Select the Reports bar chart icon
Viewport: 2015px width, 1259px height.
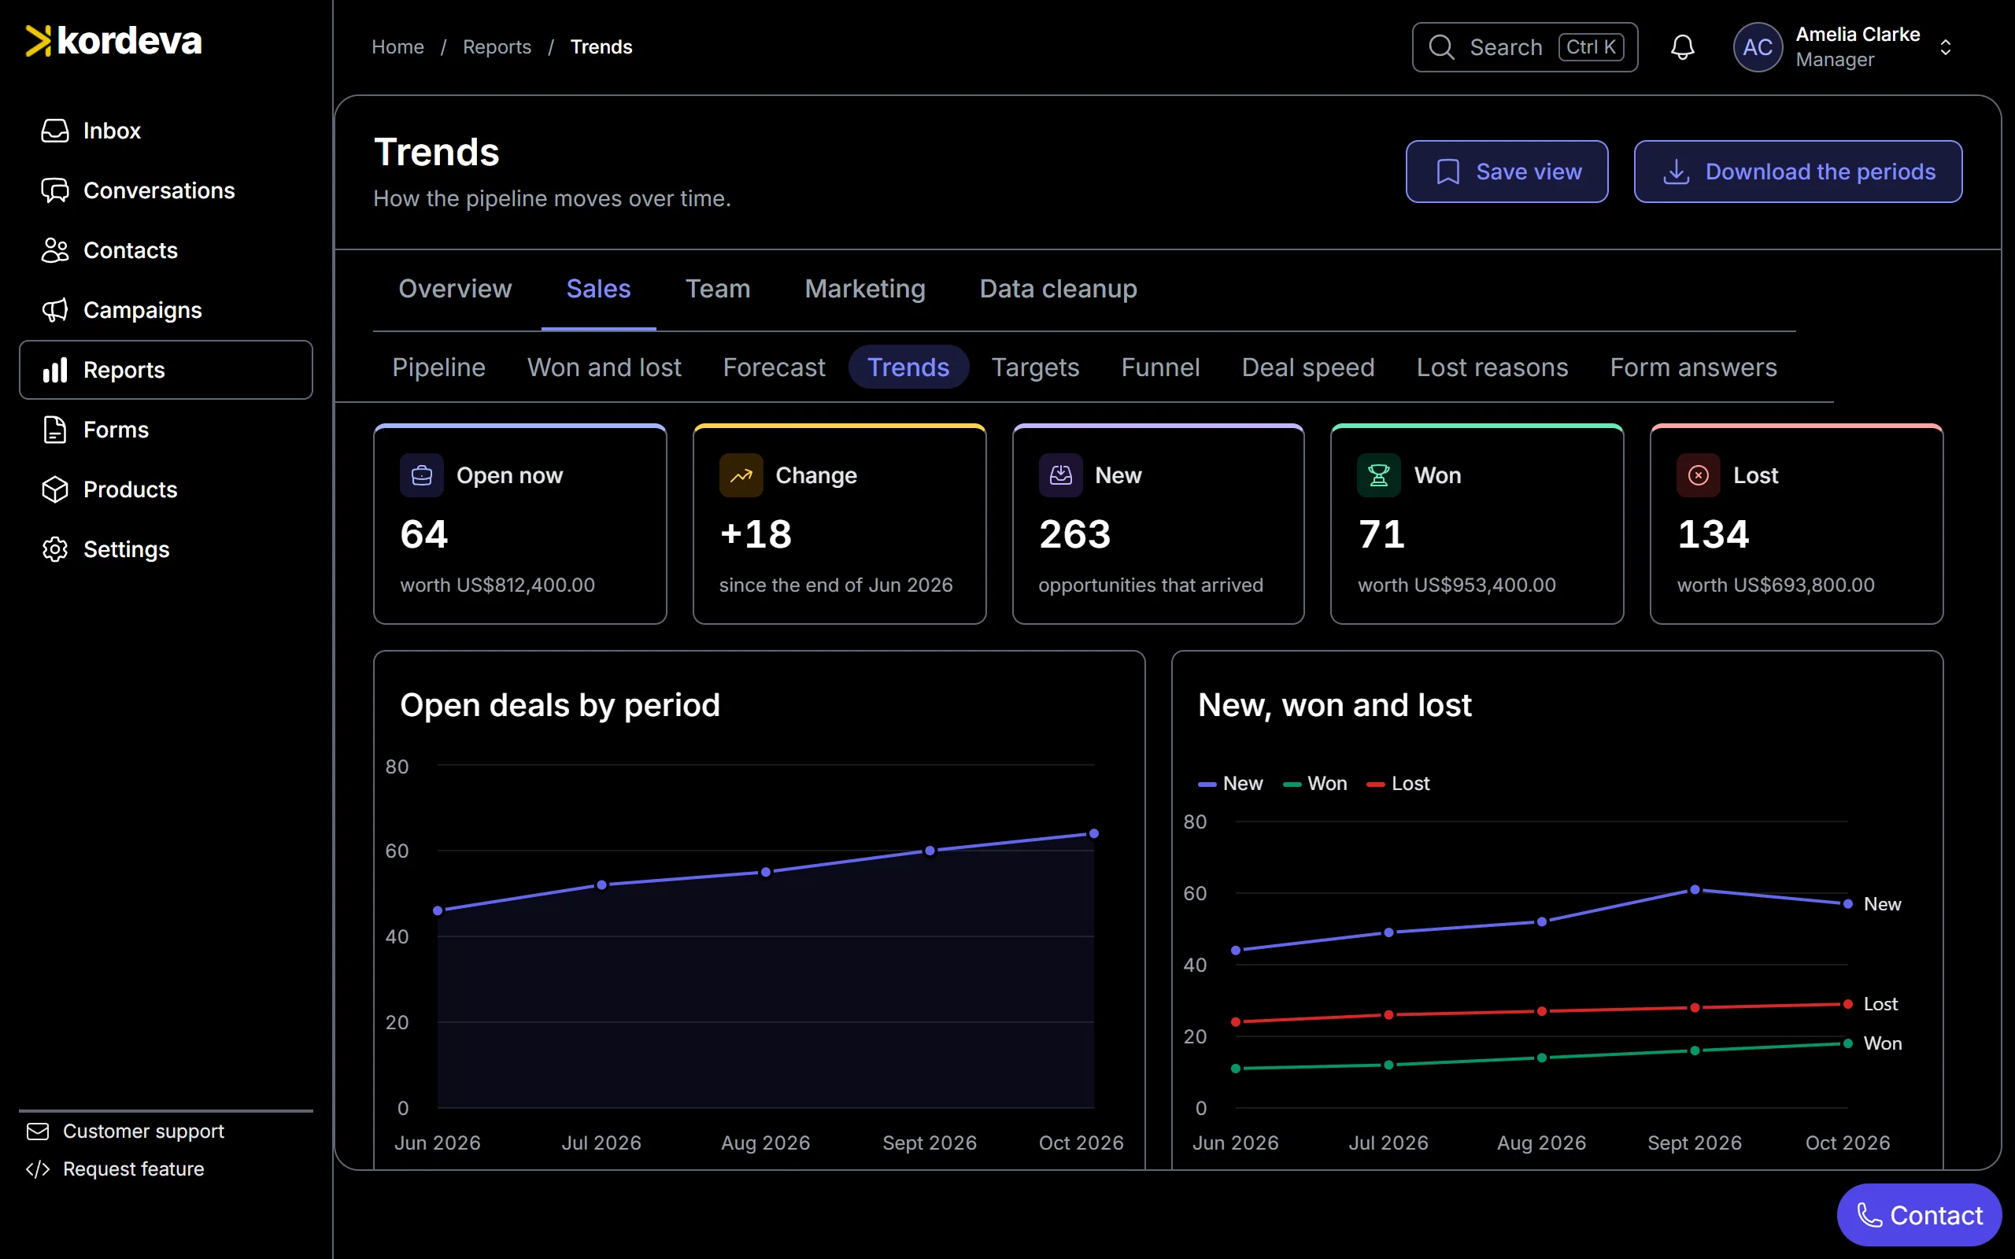55,370
